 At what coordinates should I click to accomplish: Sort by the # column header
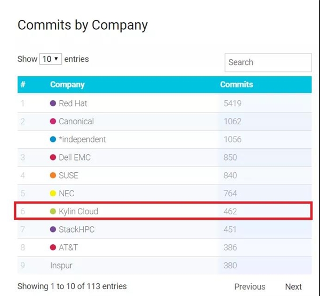[x=23, y=84]
